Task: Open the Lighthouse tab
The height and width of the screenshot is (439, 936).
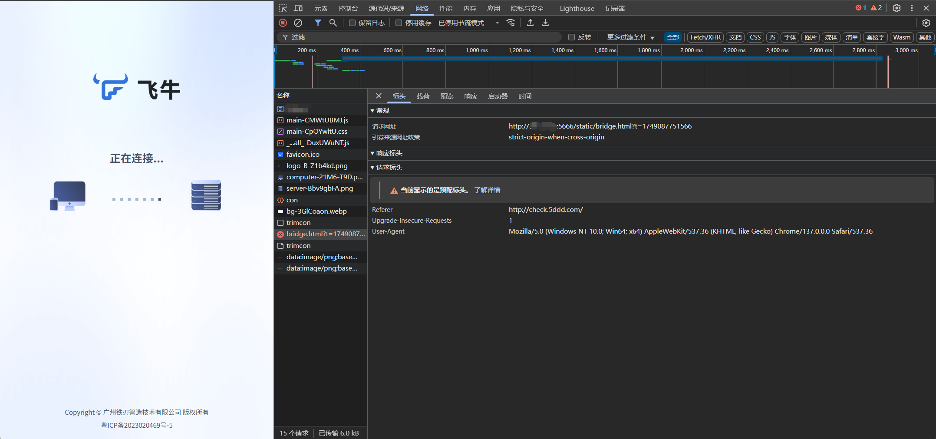Action: tap(577, 8)
